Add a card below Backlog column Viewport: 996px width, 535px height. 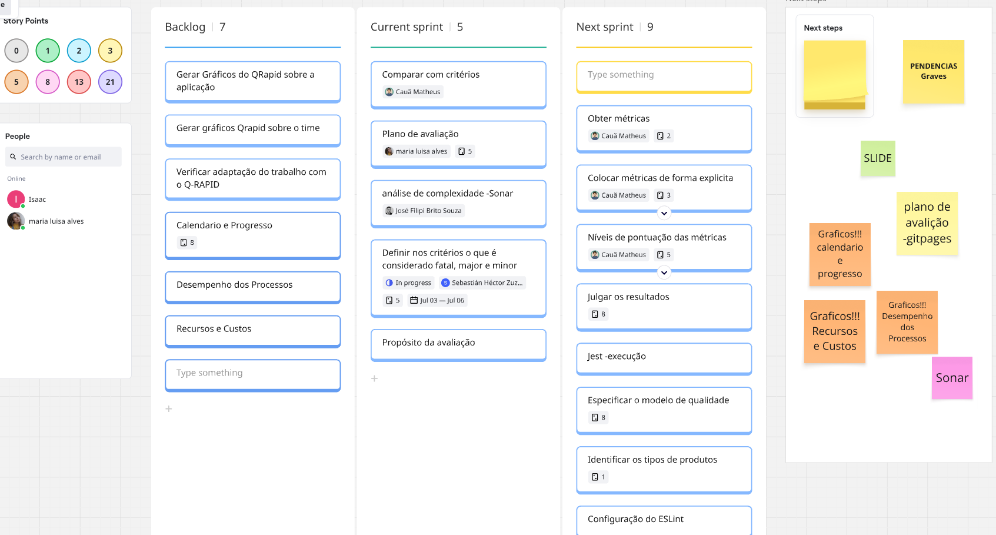[169, 408]
